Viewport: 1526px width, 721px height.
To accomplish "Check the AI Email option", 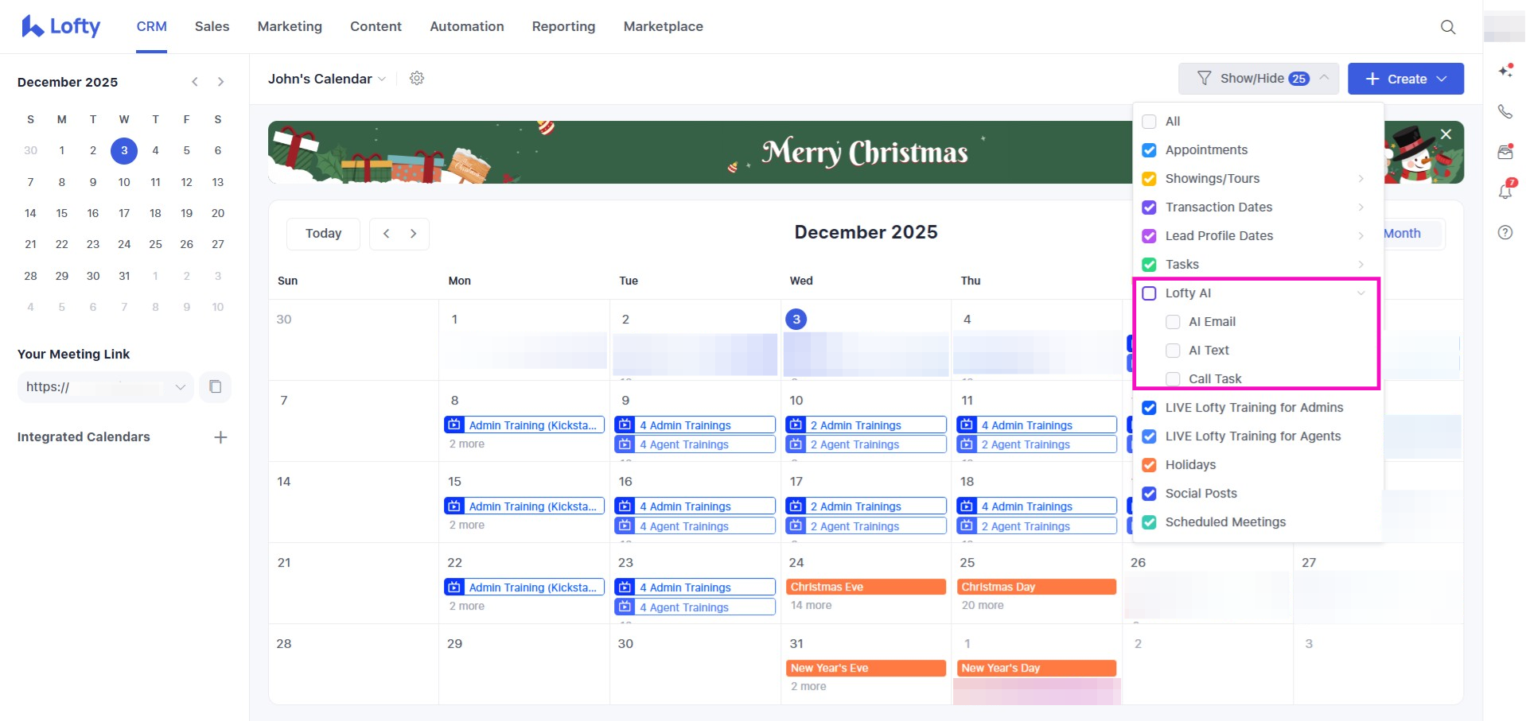I will [x=1173, y=322].
